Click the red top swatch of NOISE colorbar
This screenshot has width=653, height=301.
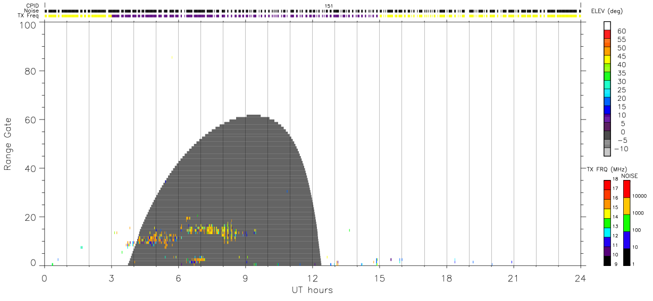coord(626,188)
